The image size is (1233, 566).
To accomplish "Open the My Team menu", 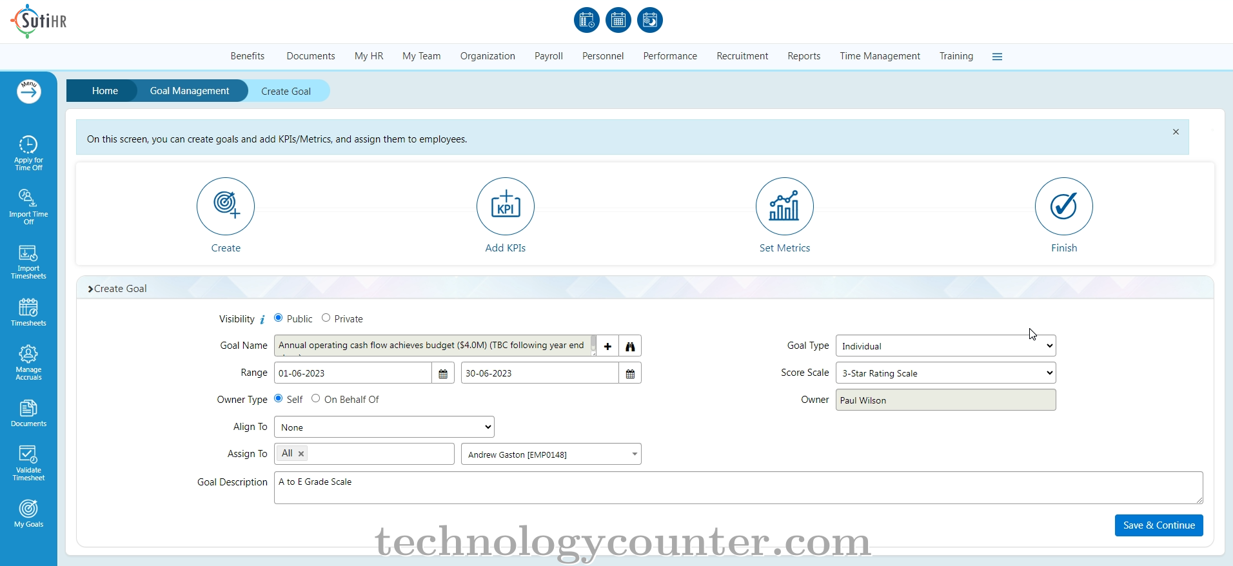I will point(422,56).
